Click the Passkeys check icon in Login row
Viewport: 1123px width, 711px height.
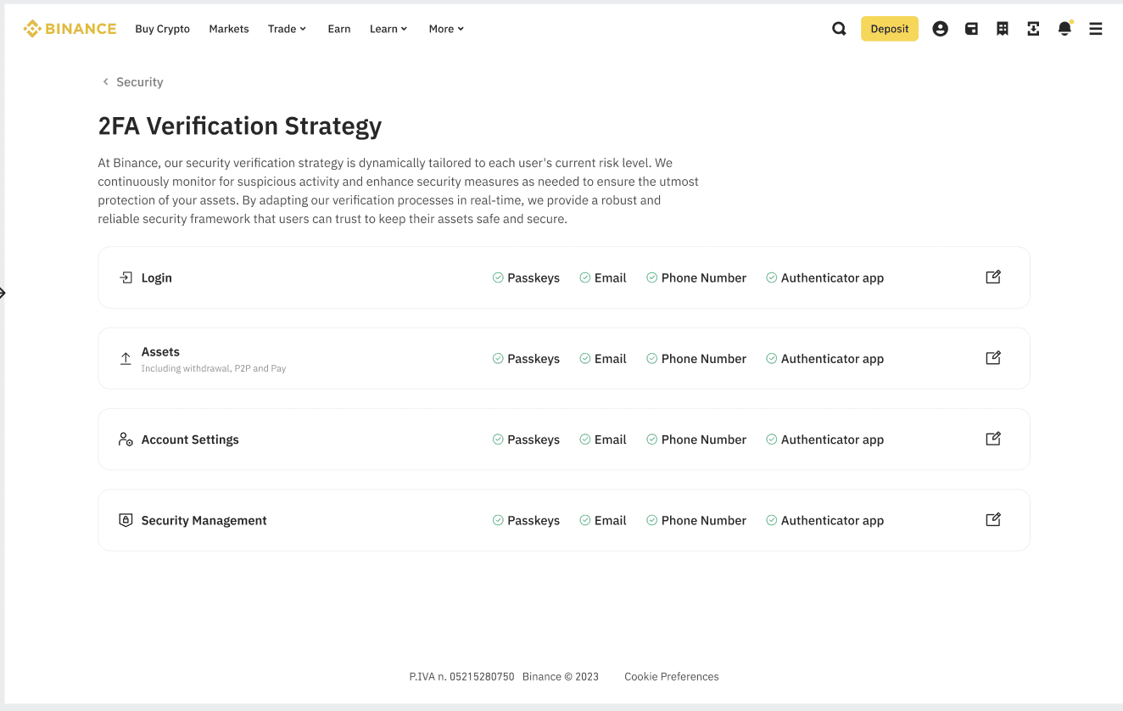click(x=498, y=277)
